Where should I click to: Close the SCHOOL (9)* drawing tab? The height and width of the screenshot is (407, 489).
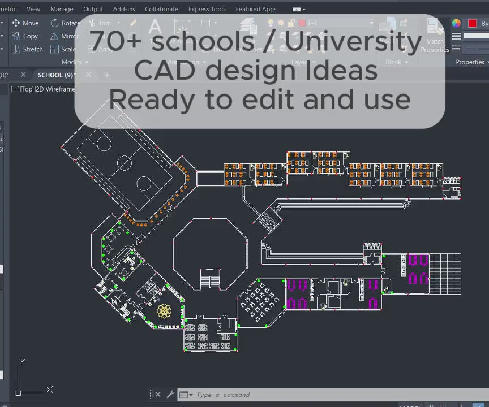coord(88,75)
